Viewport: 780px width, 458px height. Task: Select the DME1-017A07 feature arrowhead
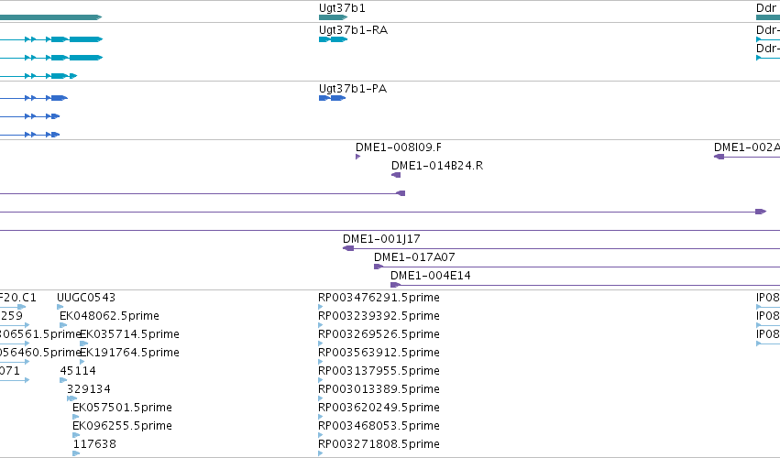(378, 267)
